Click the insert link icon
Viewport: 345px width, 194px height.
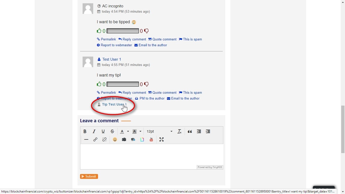tap(95, 139)
